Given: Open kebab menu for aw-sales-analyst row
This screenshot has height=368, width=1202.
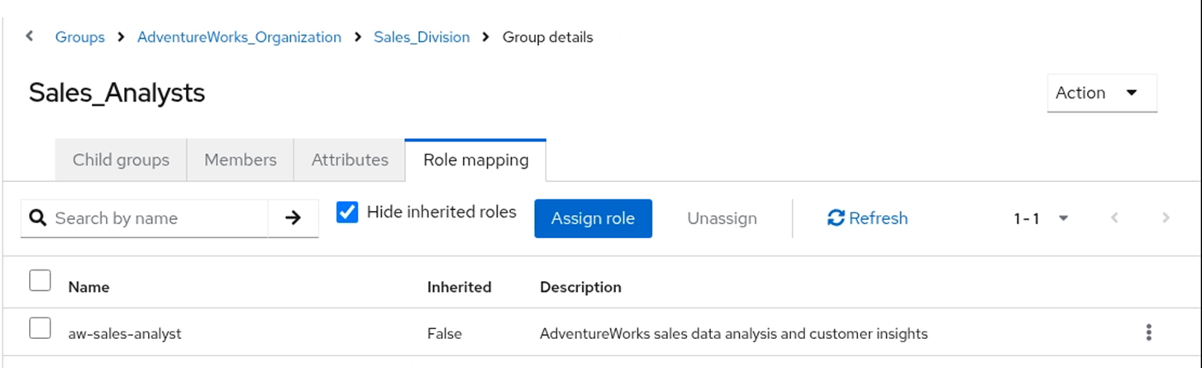Looking at the screenshot, I should 1148,333.
